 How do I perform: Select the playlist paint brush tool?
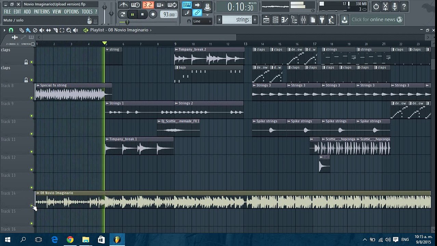[x=28, y=30]
